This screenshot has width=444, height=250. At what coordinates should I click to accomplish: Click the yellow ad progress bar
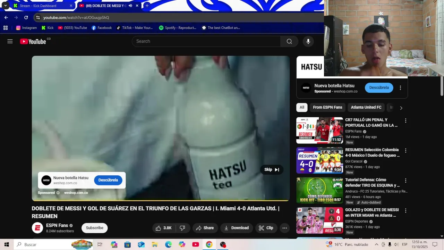click(x=161, y=200)
